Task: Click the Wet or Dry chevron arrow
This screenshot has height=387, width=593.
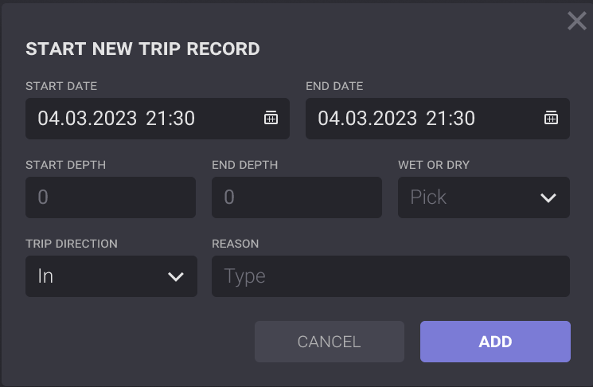Action: coord(548,197)
